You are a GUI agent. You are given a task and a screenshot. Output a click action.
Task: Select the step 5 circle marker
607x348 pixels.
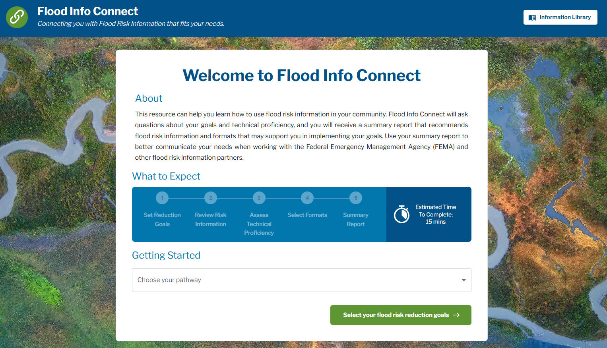(356, 198)
